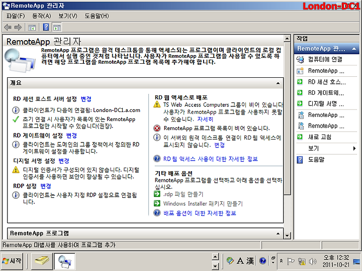The image size is (362, 271).
Task: Open the Server Manager taskbar icon
Action: coord(42,261)
